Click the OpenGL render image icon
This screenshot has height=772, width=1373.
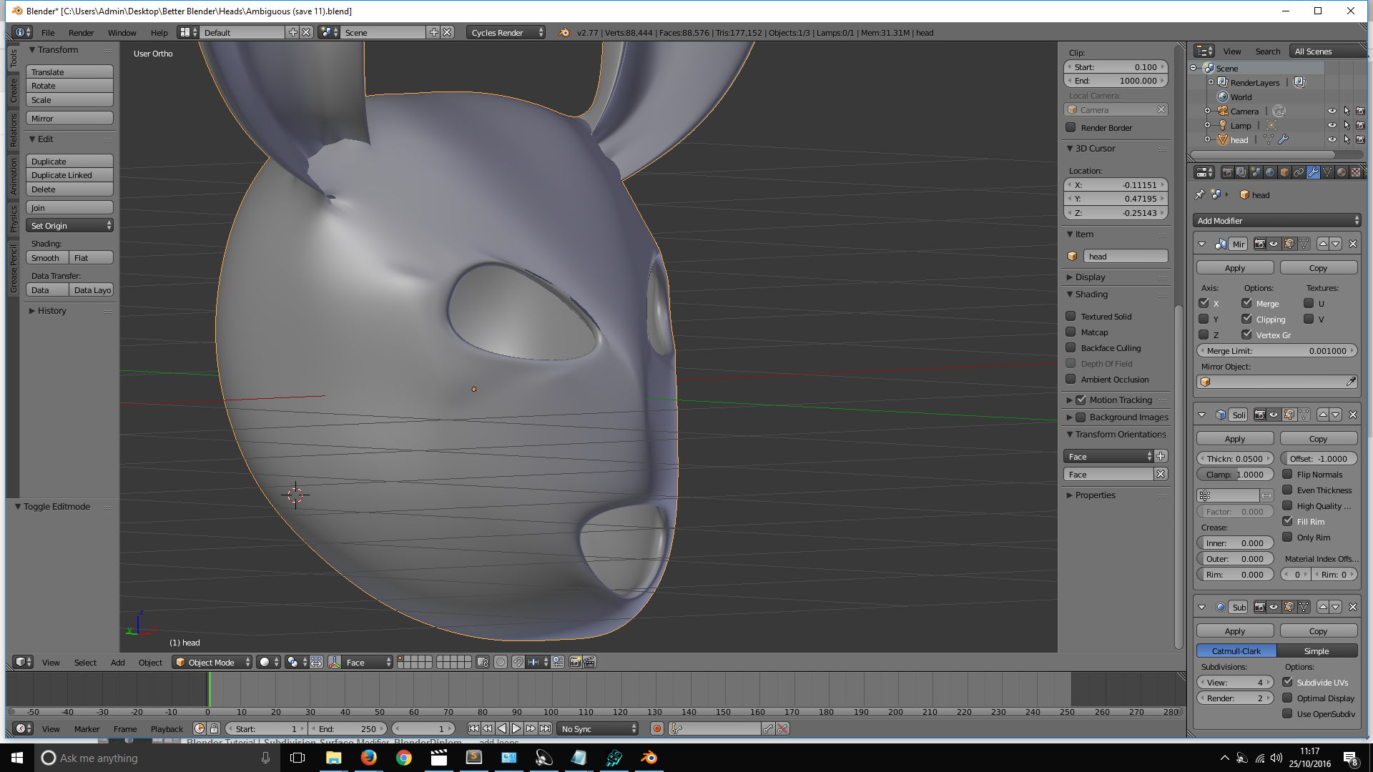[575, 662]
